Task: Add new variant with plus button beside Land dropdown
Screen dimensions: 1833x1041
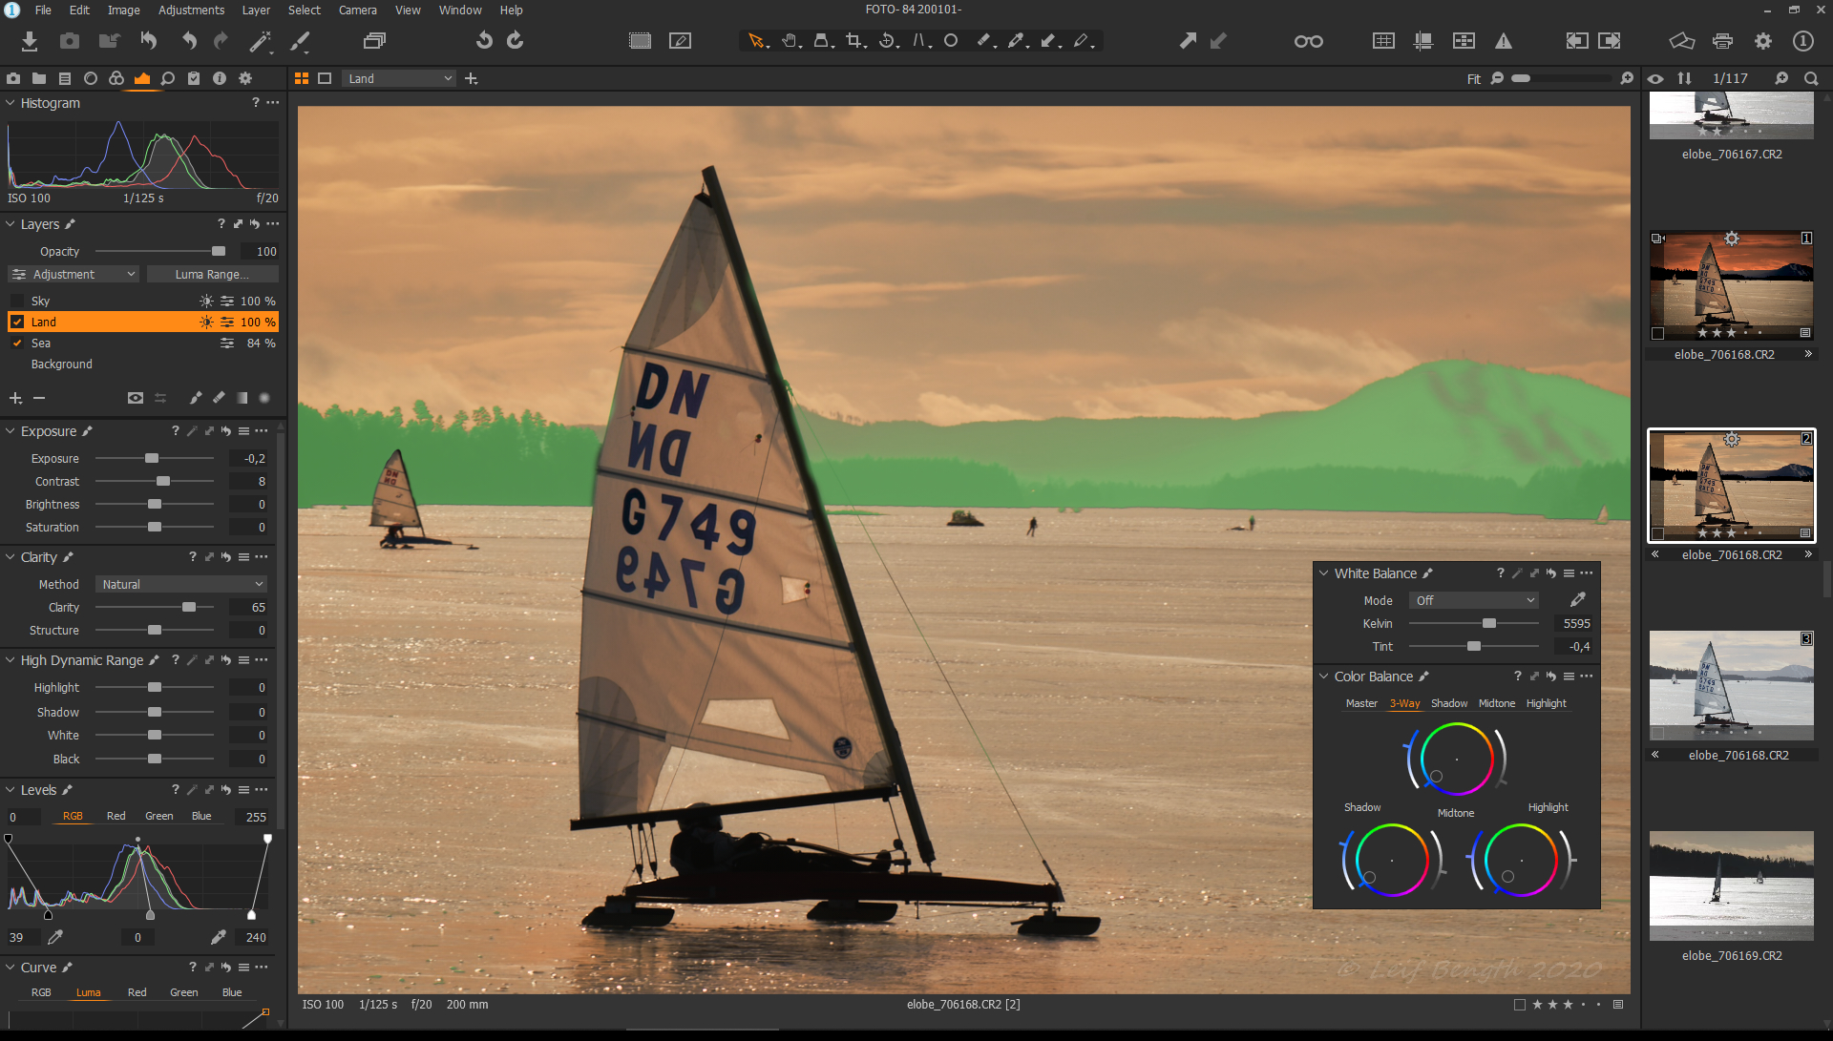Action: pyautogui.click(x=471, y=78)
